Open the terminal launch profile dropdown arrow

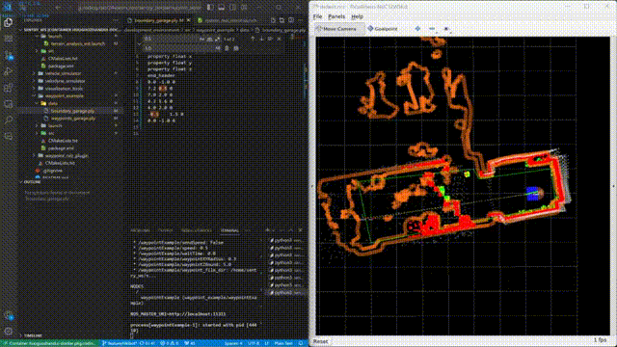[274, 230]
